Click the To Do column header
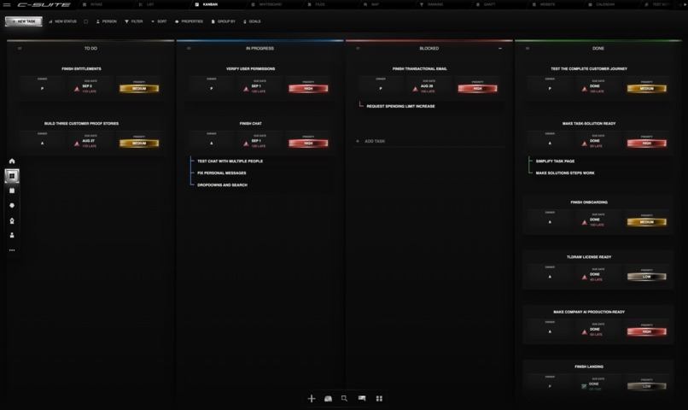This screenshot has height=410, width=688. [90, 49]
